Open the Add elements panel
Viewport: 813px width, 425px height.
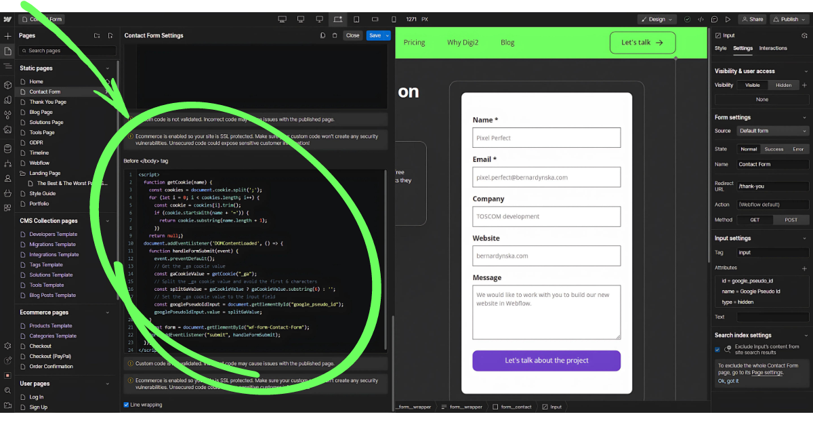7,36
